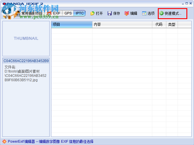Click the 编辑 icon
The width and height of the screenshot is (194, 145).
[127, 13]
